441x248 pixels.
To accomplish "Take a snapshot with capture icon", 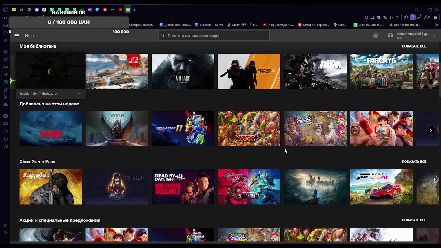I will (x=372, y=17).
